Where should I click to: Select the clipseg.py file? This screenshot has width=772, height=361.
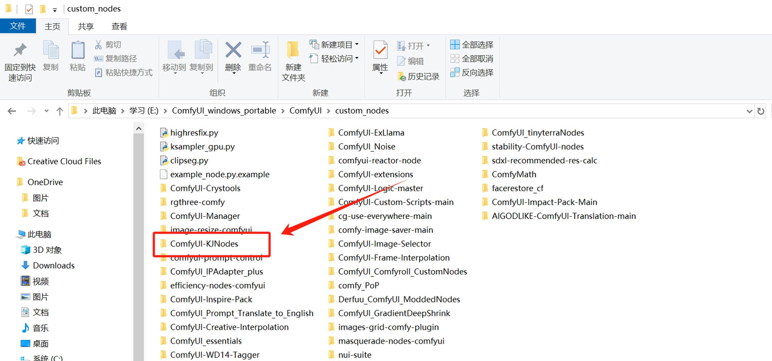pos(184,160)
